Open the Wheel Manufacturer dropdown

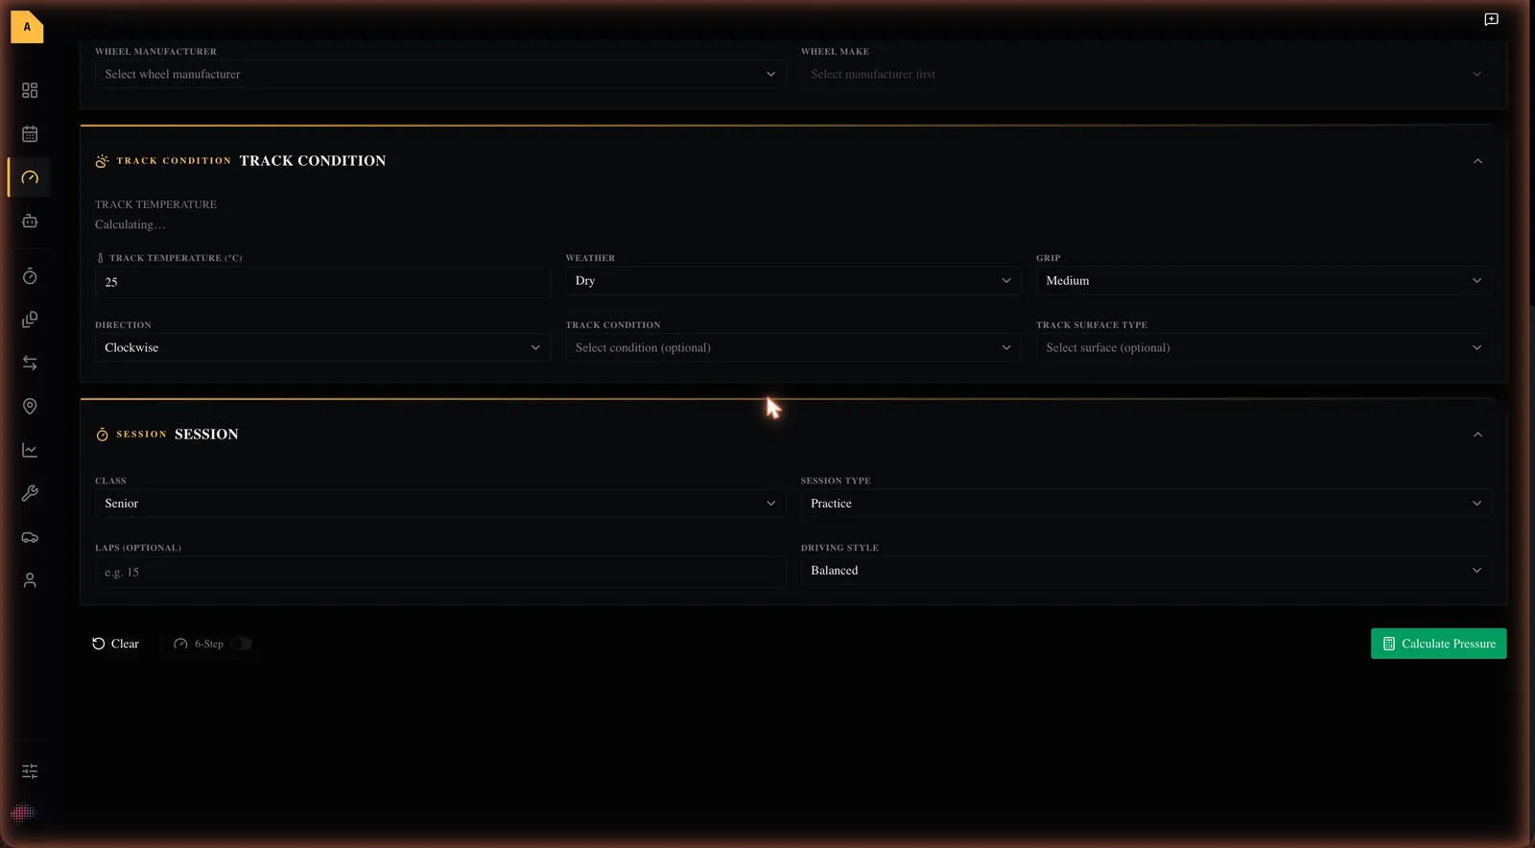click(x=440, y=74)
